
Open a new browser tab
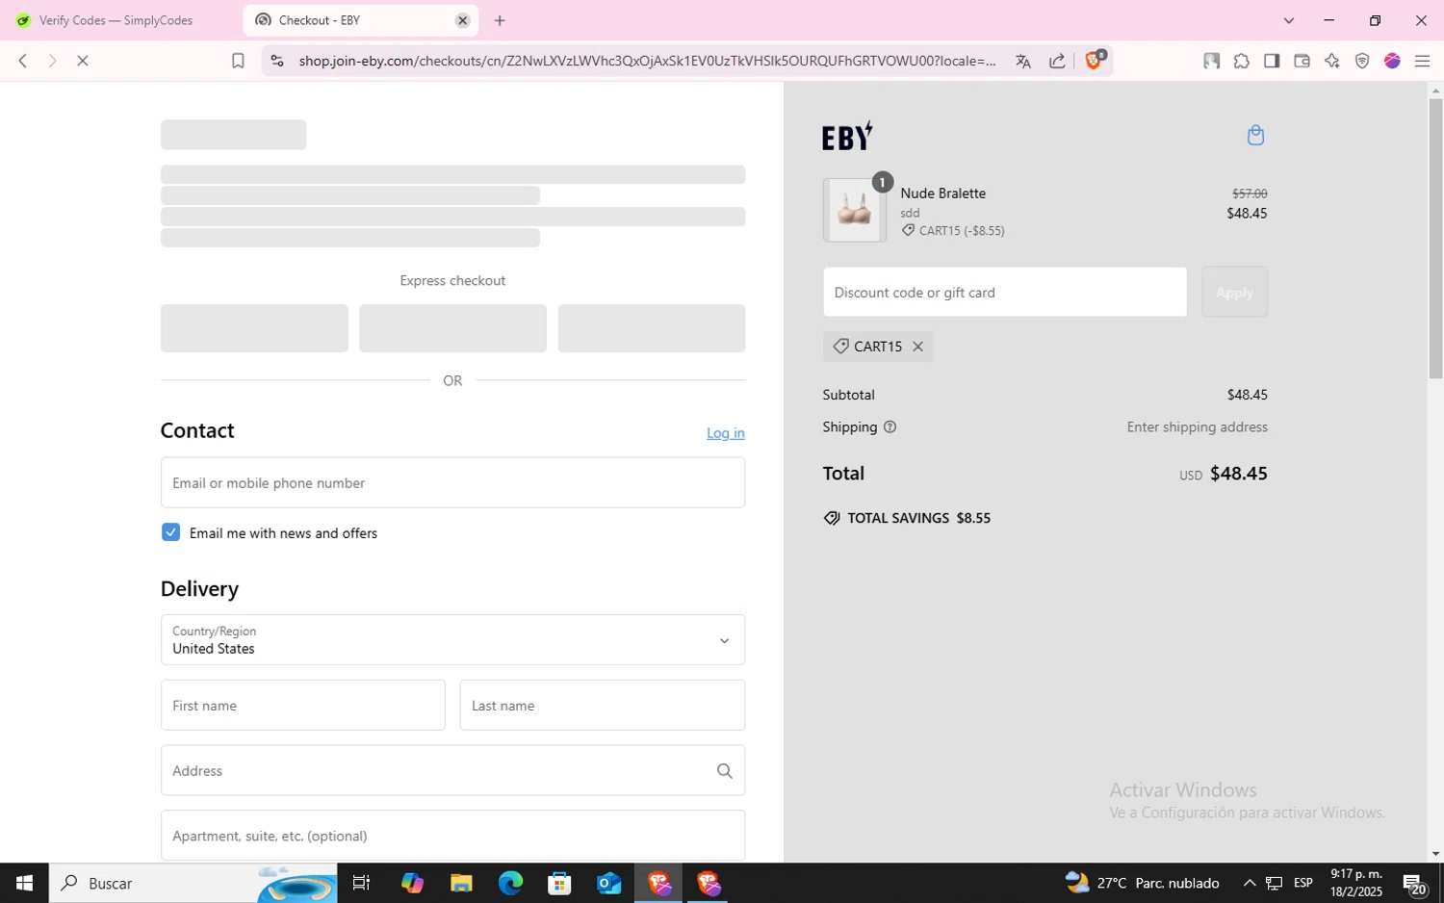500,20
